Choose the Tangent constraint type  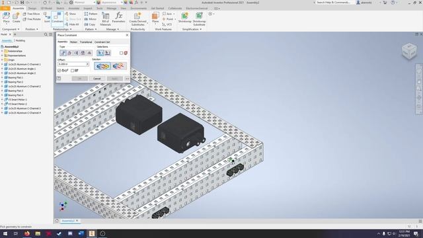(76, 53)
